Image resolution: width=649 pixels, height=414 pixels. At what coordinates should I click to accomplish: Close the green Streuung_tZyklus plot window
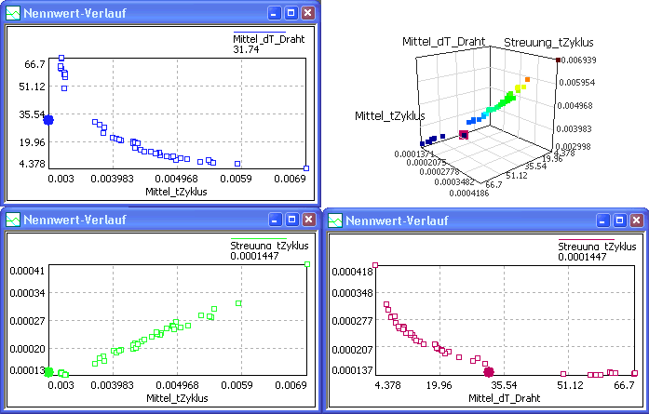pos(308,220)
